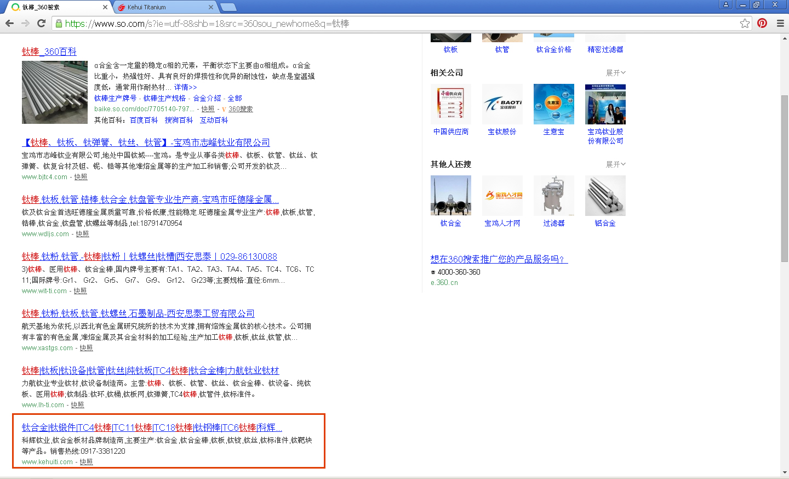View 快照 for www.wit-ti.com

click(80, 291)
